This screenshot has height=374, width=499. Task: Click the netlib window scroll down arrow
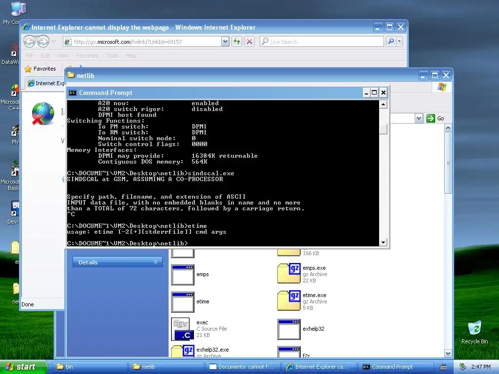point(448,353)
